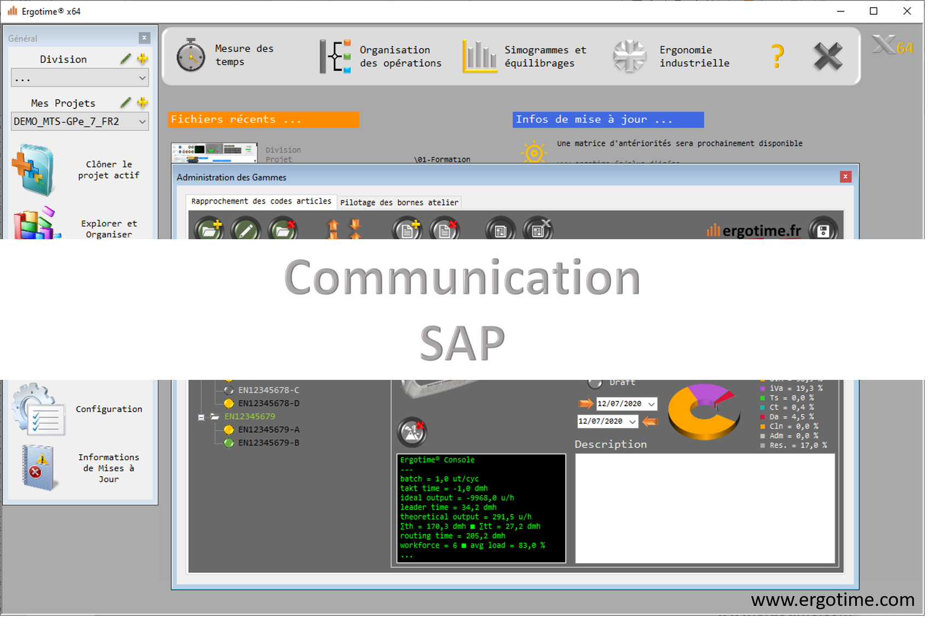The width and height of the screenshot is (928, 624).
Task: Click the recent file thumbnail preview
Action: pos(214,153)
